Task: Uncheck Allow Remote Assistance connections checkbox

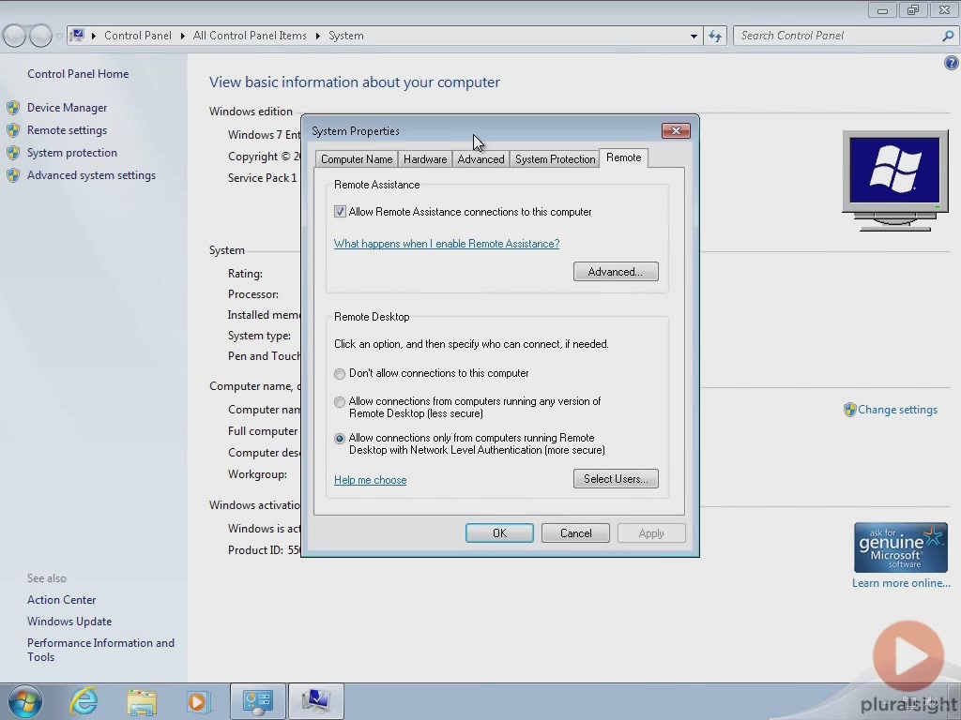Action: pyautogui.click(x=340, y=212)
